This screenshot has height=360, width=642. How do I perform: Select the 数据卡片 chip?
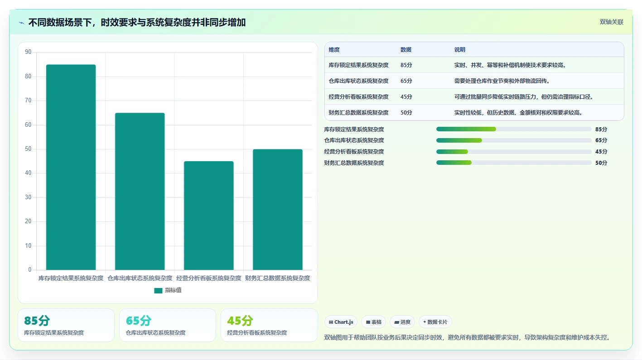click(x=435, y=322)
